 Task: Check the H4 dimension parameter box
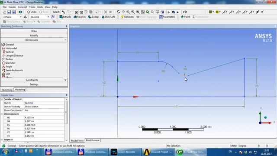[5, 121]
